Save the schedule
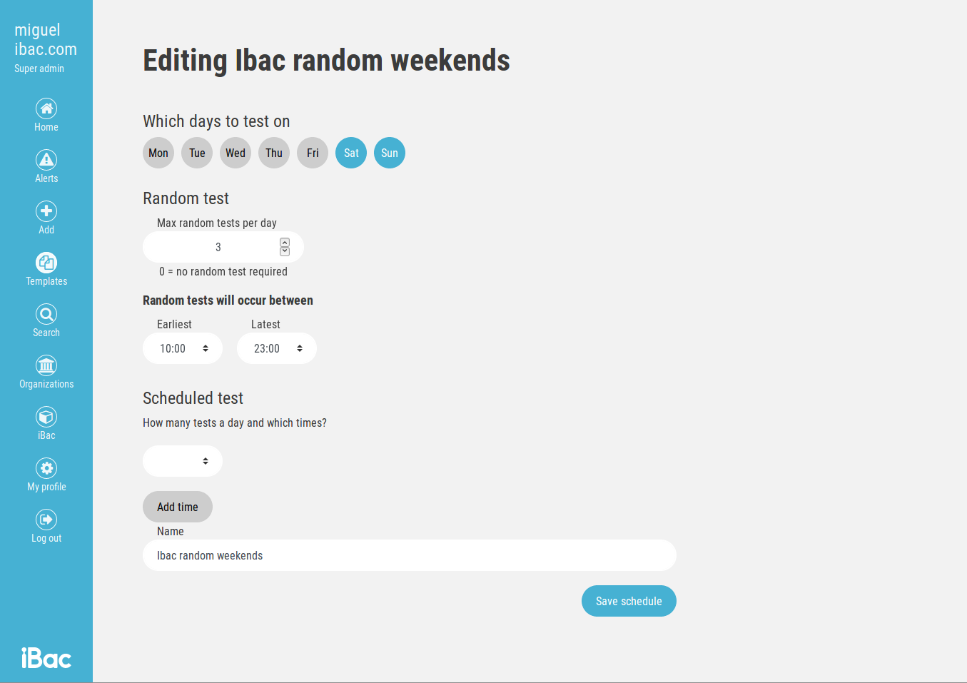Screen dimensions: 967x683 629,601
